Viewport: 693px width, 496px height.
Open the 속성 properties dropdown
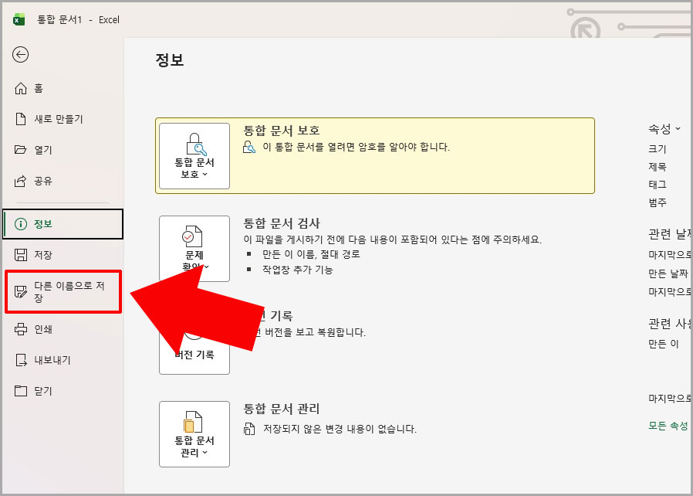point(661,130)
